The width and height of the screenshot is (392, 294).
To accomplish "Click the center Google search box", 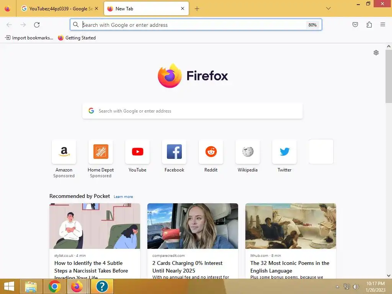I will click(x=193, y=111).
